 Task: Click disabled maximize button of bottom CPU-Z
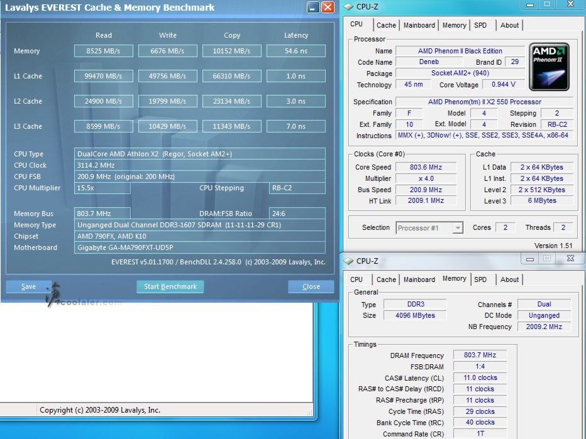point(547,258)
